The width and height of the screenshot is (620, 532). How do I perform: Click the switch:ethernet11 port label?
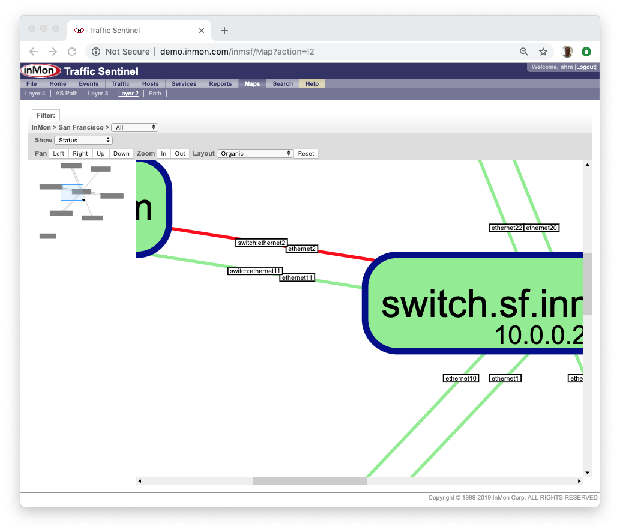click(255, 271)
